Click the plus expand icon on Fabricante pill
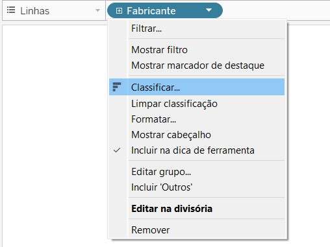Viewport: 330px width, 247px height. tap(119, 10)
